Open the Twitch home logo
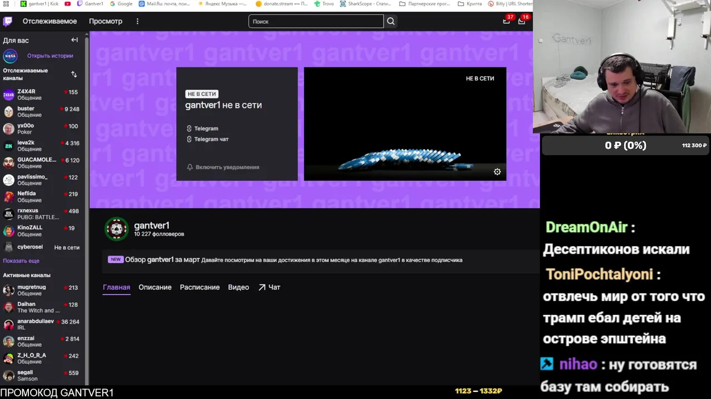Screen dimensions: 711x399 [7, 22]
